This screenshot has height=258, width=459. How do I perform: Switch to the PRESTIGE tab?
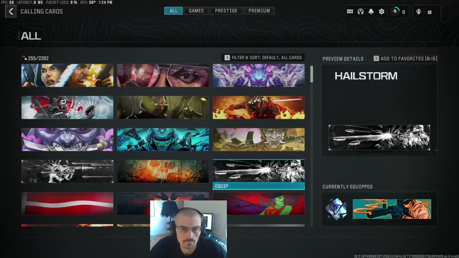click(x=226, y=11)
